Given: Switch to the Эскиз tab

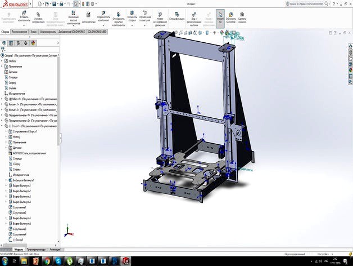Looking at the screenshot, I should [33, 32].
